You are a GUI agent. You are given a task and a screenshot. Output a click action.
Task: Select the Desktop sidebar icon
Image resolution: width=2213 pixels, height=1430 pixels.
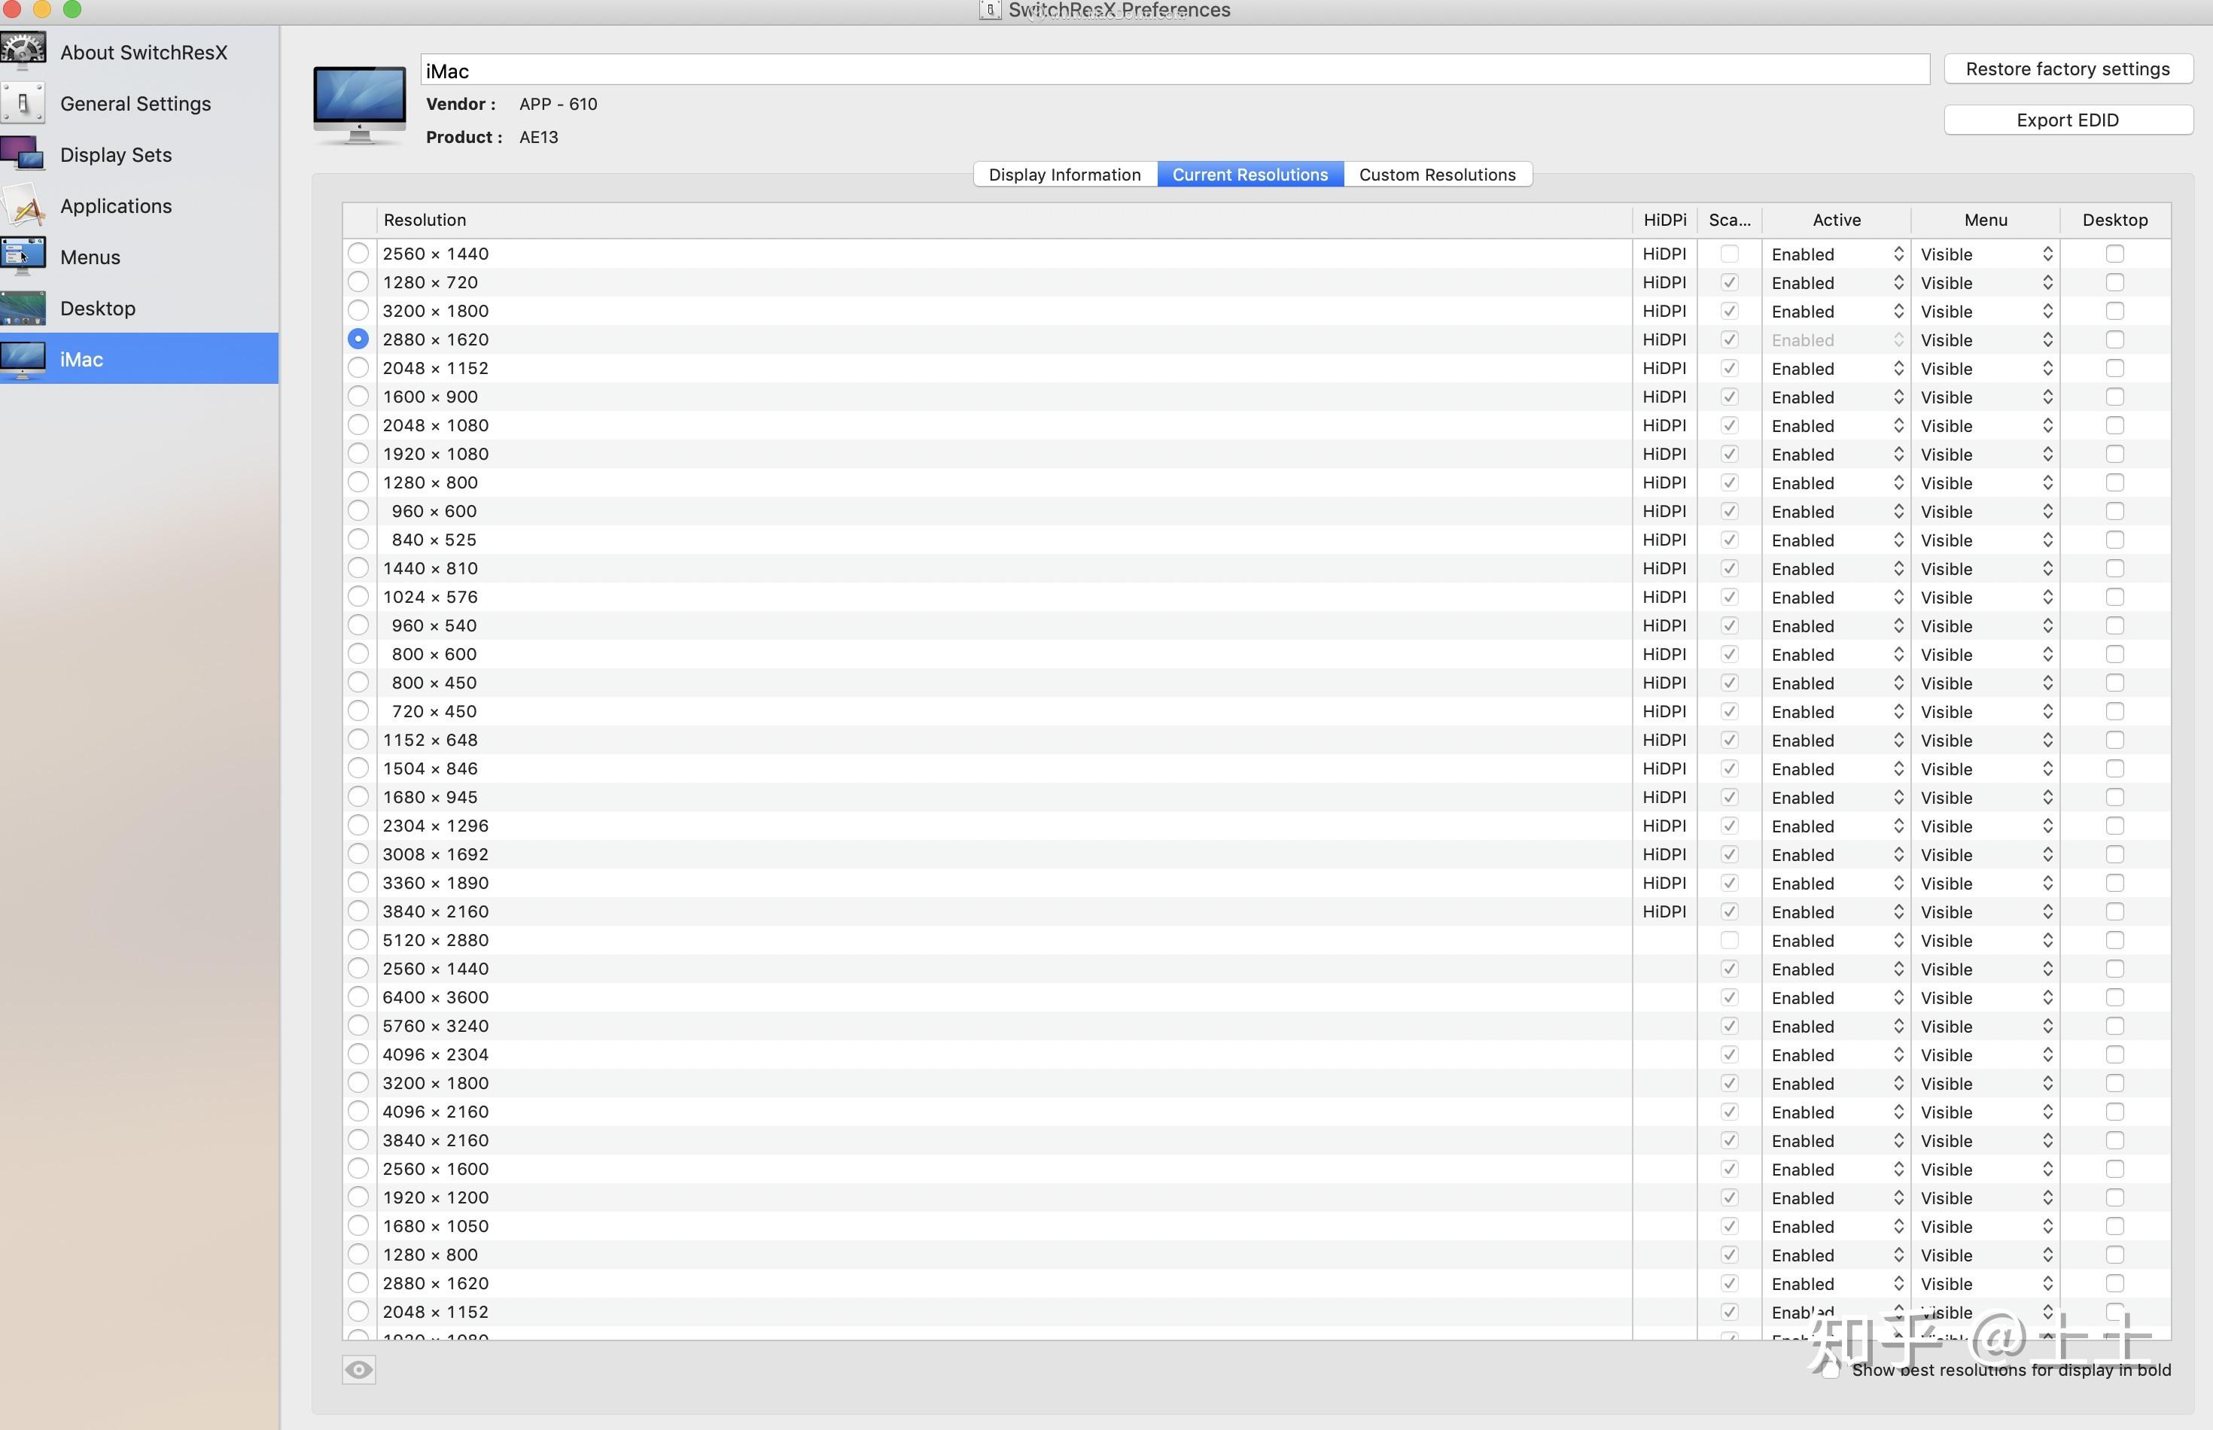pos(23,309)
